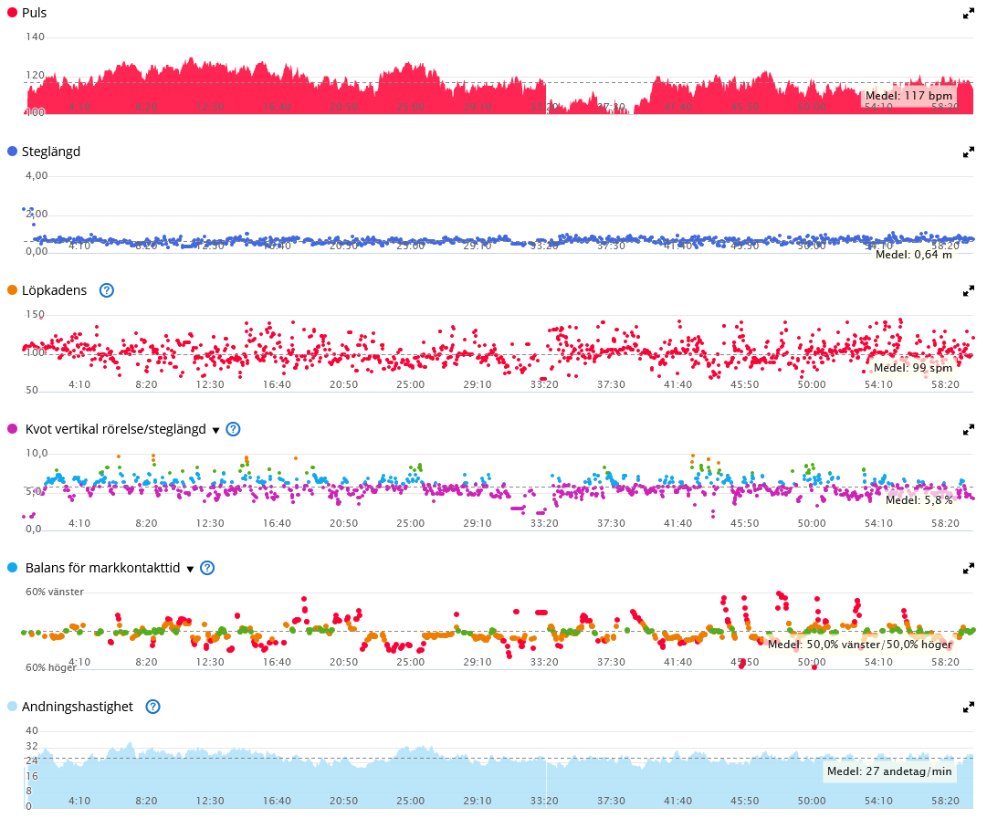987x818 pixels.
Task: Click 40 on the Andningshastighet y-axis
Action: pos(31,730)
